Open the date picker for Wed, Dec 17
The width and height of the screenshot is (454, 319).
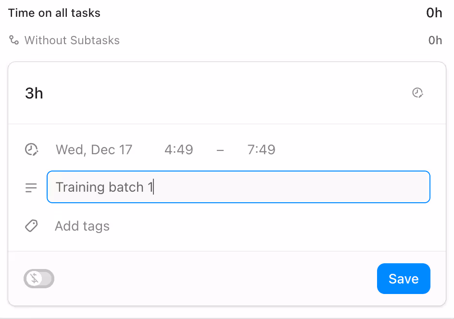click(94, 149)
